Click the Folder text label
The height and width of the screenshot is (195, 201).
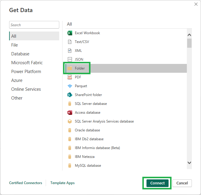tap(80, 68)
